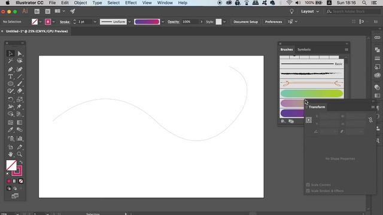The height and width of the screenshot is (215, 383).
Task: Open brush definition dropdown
Action: click(x=163, y=21)
